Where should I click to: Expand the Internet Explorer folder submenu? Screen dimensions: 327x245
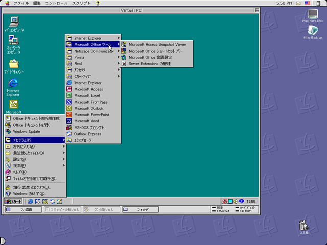[93, 38]
